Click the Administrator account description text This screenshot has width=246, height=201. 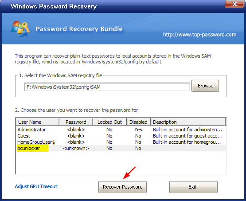(x=187, y=130)
